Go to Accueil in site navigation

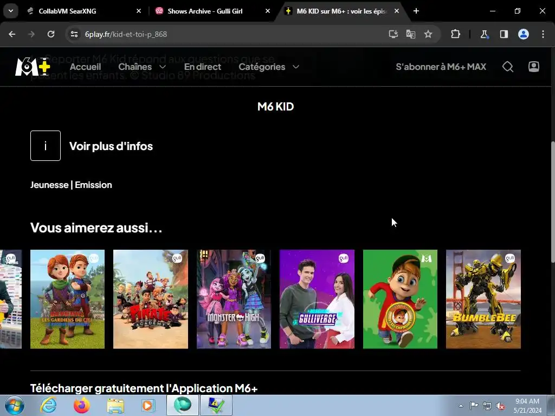(x=85, y=67)
